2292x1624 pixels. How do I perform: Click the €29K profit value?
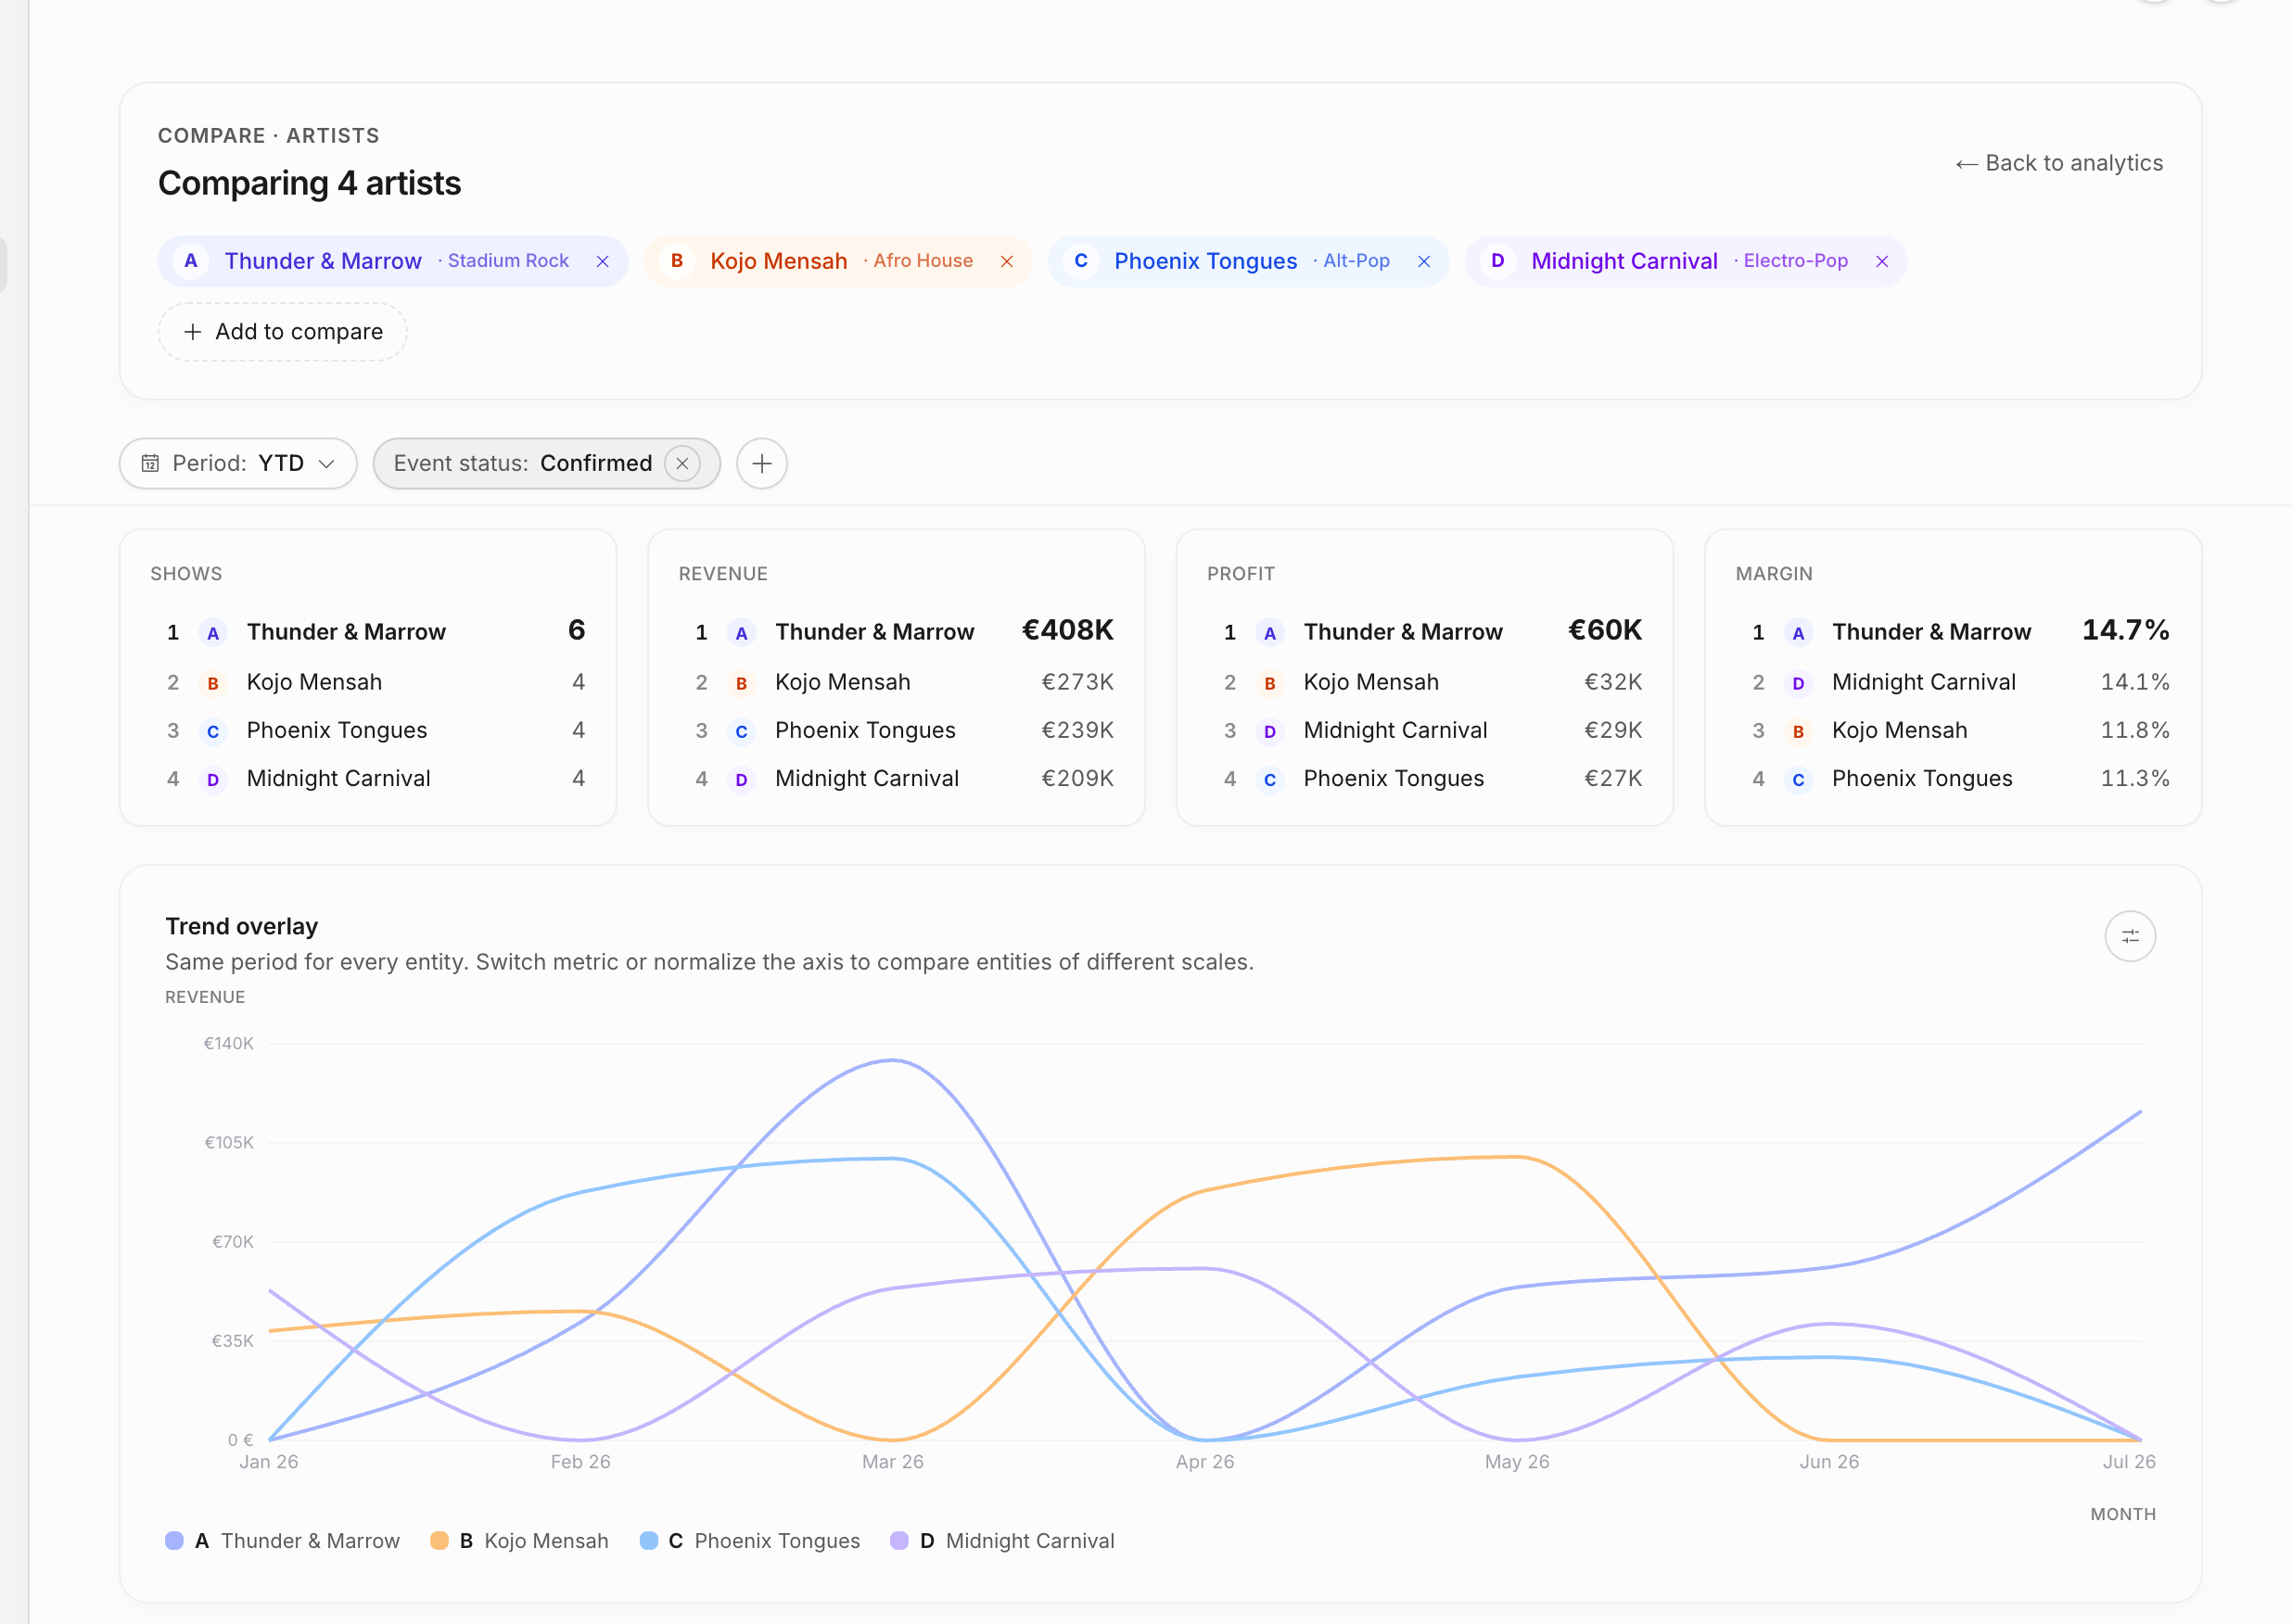pos(1613,730)
